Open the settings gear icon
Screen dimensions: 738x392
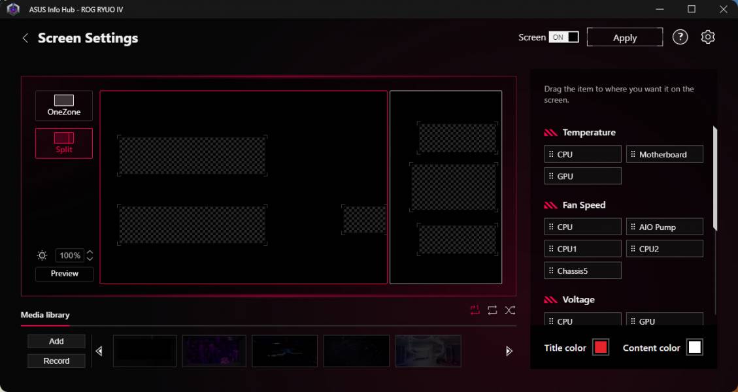[707, 37]
